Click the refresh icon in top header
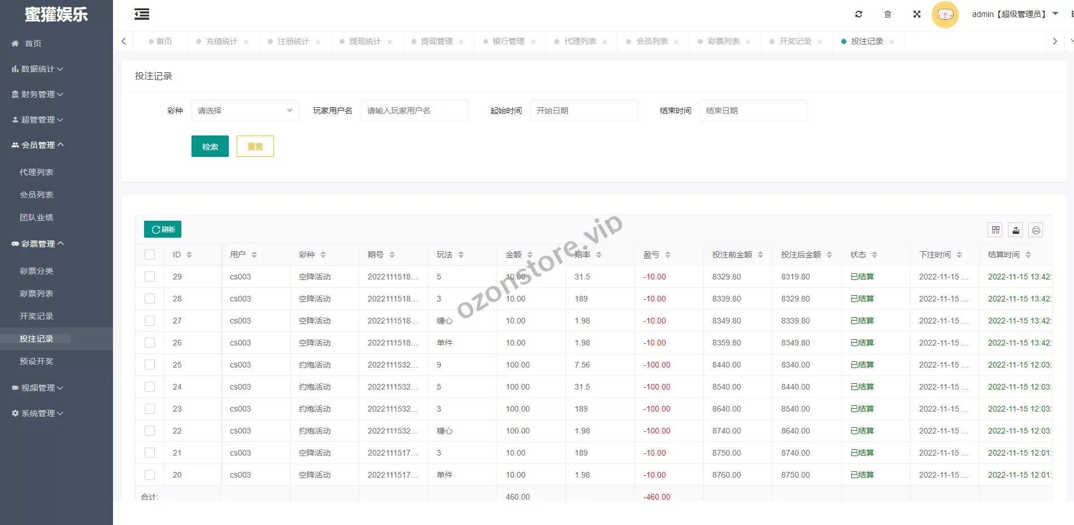Viewport: 1074px width, 525px height. coord(859,14)
